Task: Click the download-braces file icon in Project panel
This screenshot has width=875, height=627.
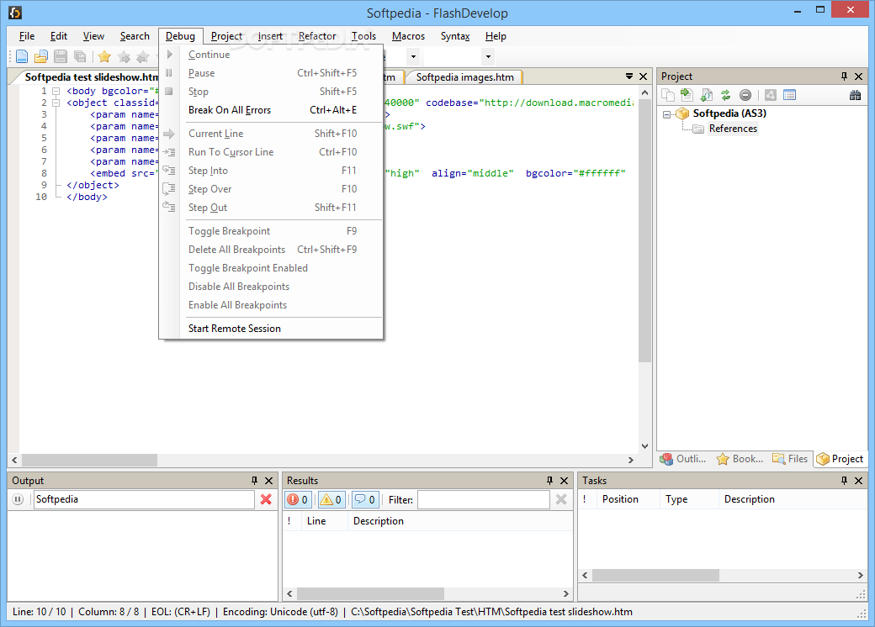Action: (707, 95)
